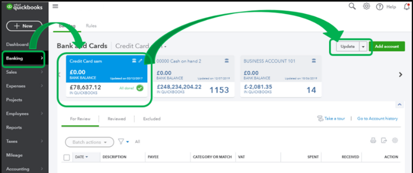Click the £78,637.12 in QuickBooks balance
Image resolution: width=413 pixels, height=173 pixels.
(x=85, y=87)
